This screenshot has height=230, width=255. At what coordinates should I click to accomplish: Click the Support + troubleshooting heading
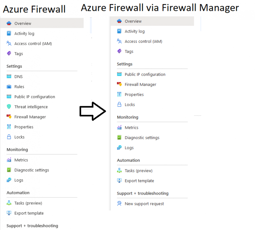(32, 226)
